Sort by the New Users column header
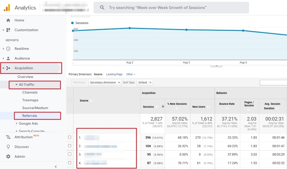The width and height of the screenshot is (287, 169). click(199, 107)
